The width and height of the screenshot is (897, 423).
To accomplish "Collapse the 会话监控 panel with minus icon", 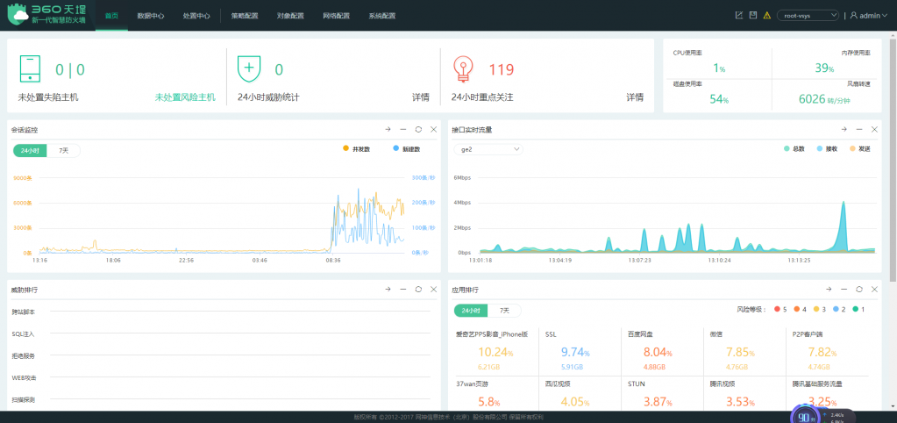I will (402, 129).
